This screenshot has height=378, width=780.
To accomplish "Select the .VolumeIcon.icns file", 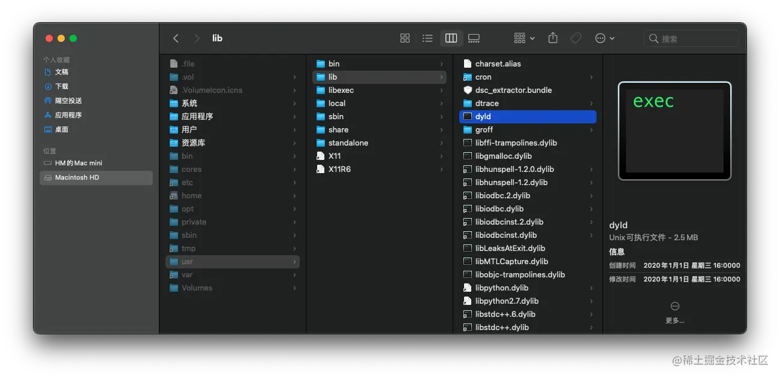I will coord(233,90).
